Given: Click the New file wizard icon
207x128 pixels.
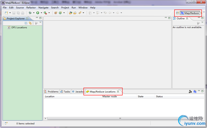Looking at the screenshot, I should (x=6, y=13).
